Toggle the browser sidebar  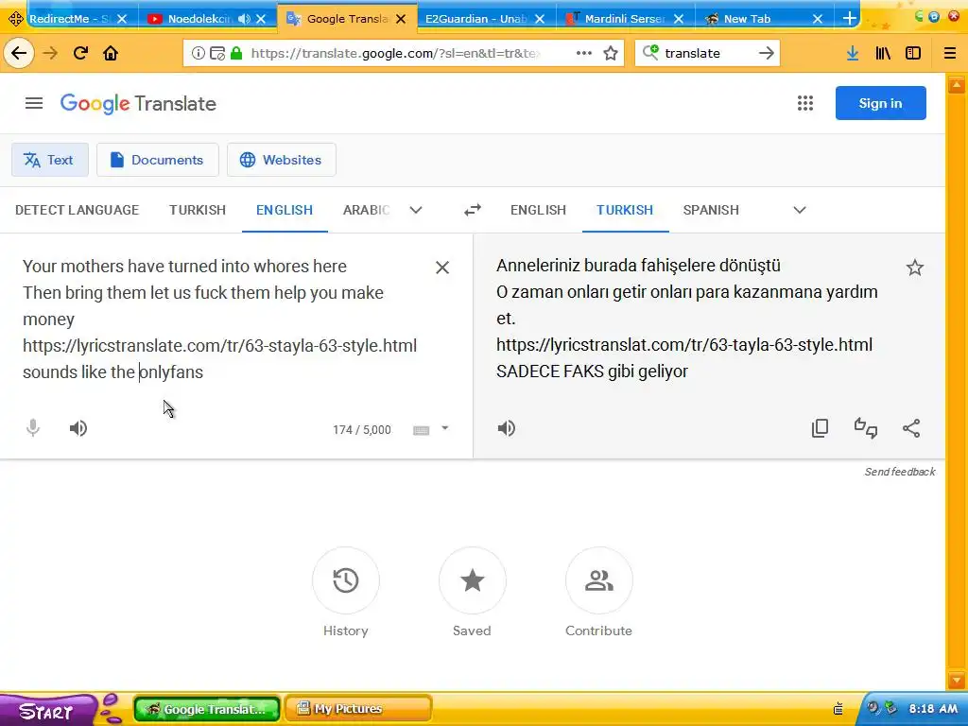click(913, 53)
